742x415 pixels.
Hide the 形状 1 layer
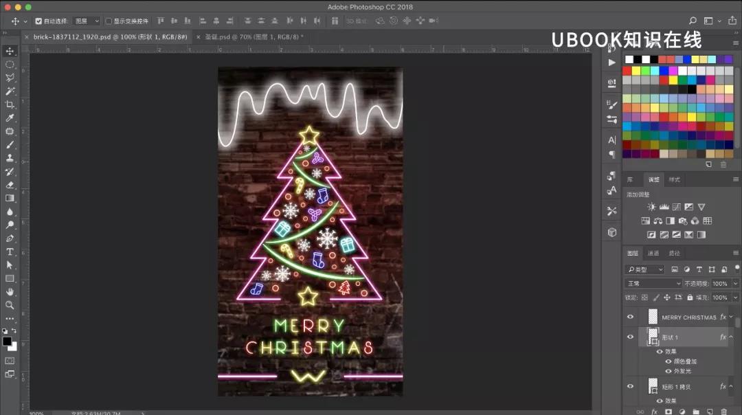coord(630,337)
